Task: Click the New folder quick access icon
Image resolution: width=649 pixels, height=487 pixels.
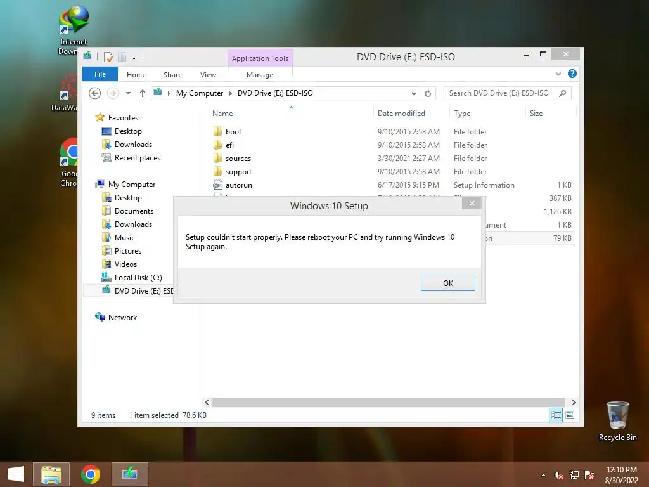Action: click(122, 56)
